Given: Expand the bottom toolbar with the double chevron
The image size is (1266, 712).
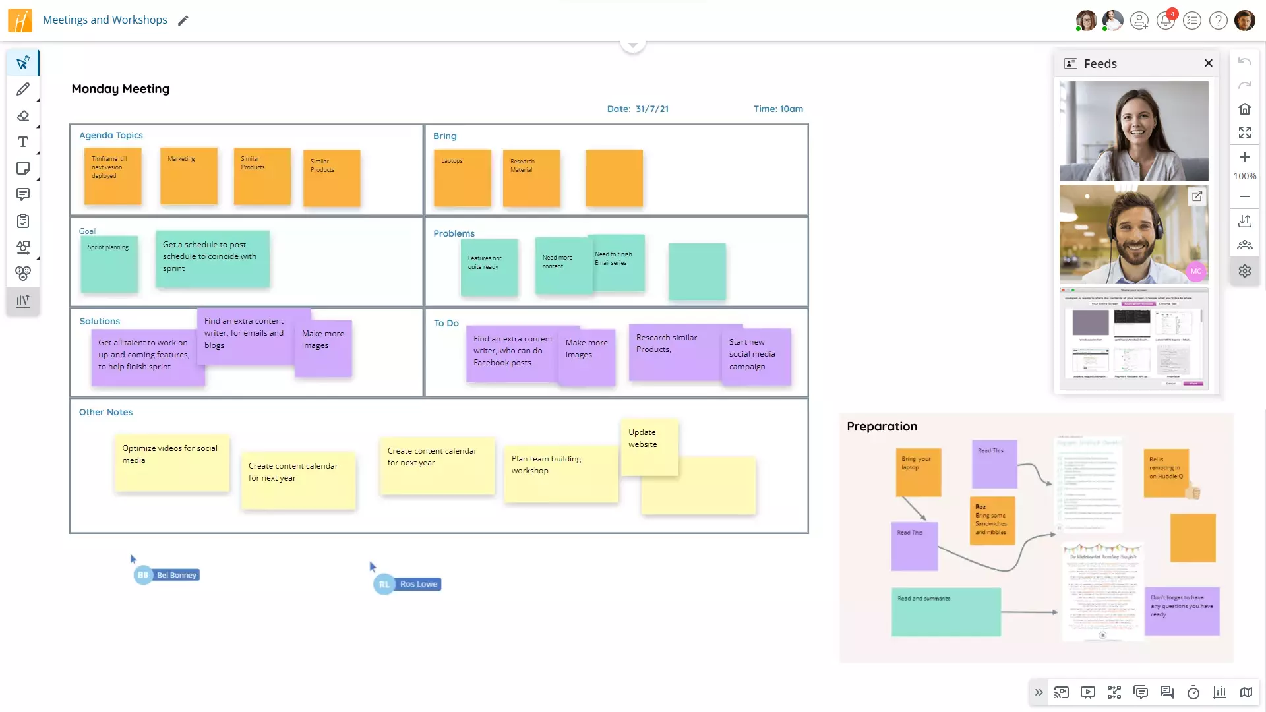Looking at the screenshot, I should 1039,692.
